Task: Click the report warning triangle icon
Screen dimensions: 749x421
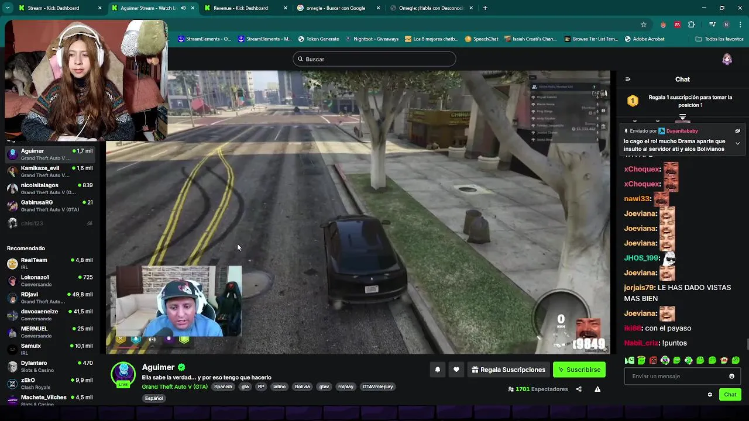Action: (597, 389)
